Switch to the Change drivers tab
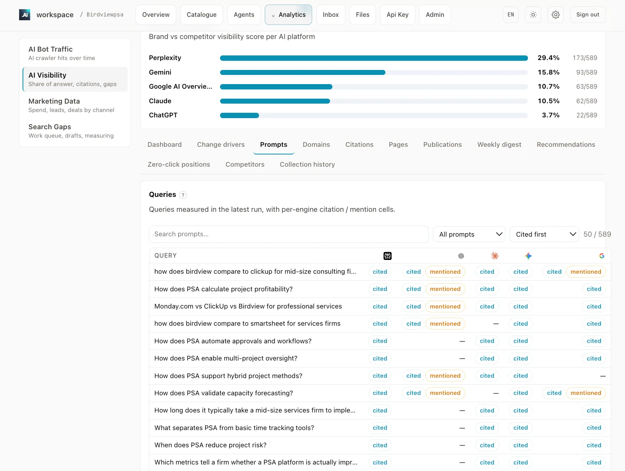The width and height of the screenshot is (625, 471). point(221,145)
